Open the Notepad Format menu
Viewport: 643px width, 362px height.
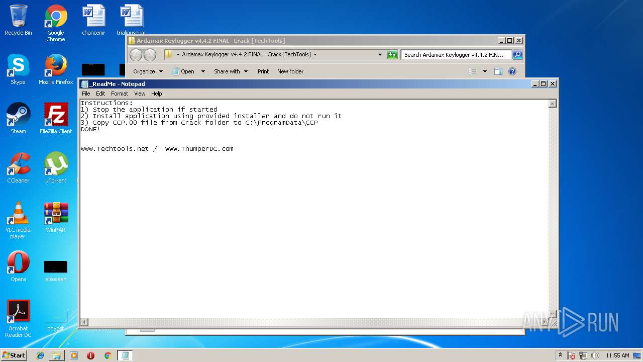click(x=120, y=94)
